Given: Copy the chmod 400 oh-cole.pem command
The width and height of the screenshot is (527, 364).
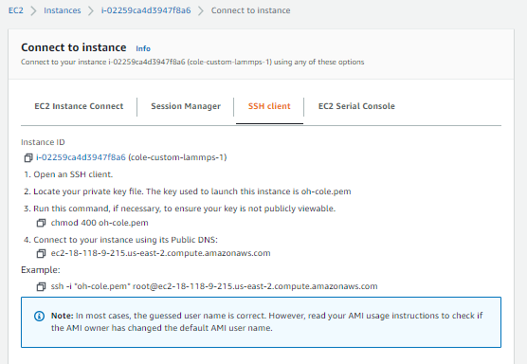Looking at the screenshot, I should tap(41, 223).
